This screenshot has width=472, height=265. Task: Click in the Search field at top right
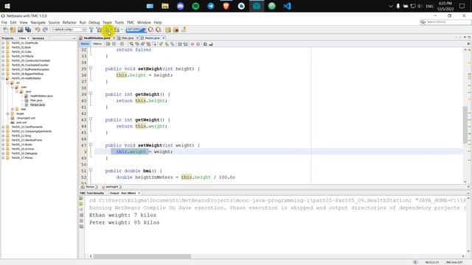448,22
